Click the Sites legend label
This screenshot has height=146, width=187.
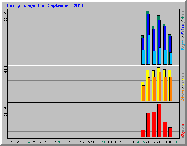tap(183, 96)
